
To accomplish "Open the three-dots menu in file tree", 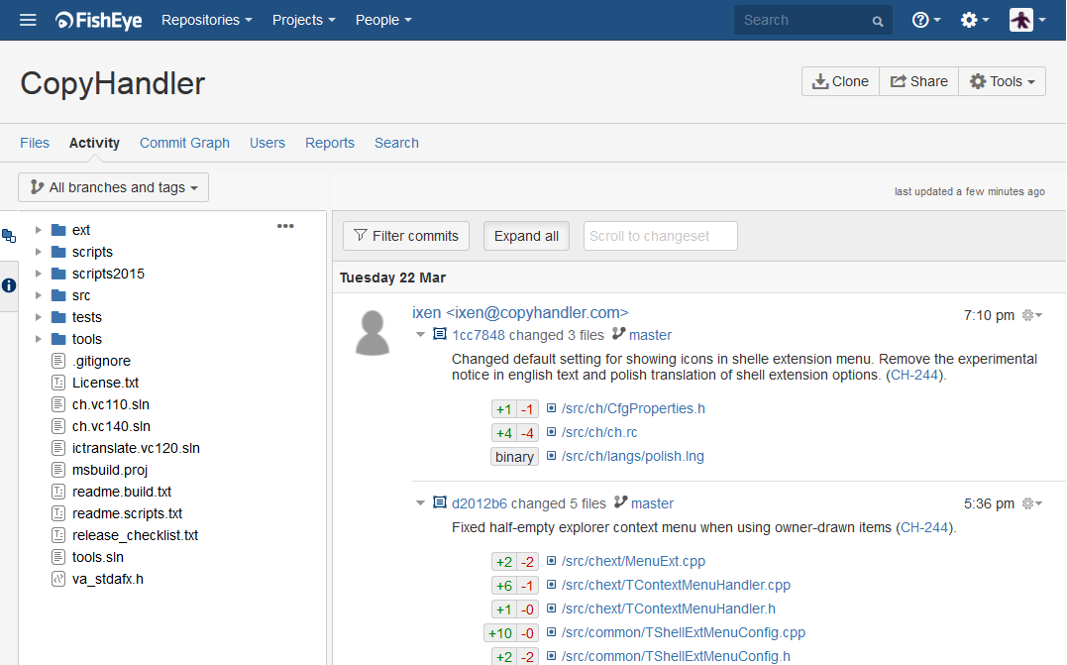I will tap(285, 226).
